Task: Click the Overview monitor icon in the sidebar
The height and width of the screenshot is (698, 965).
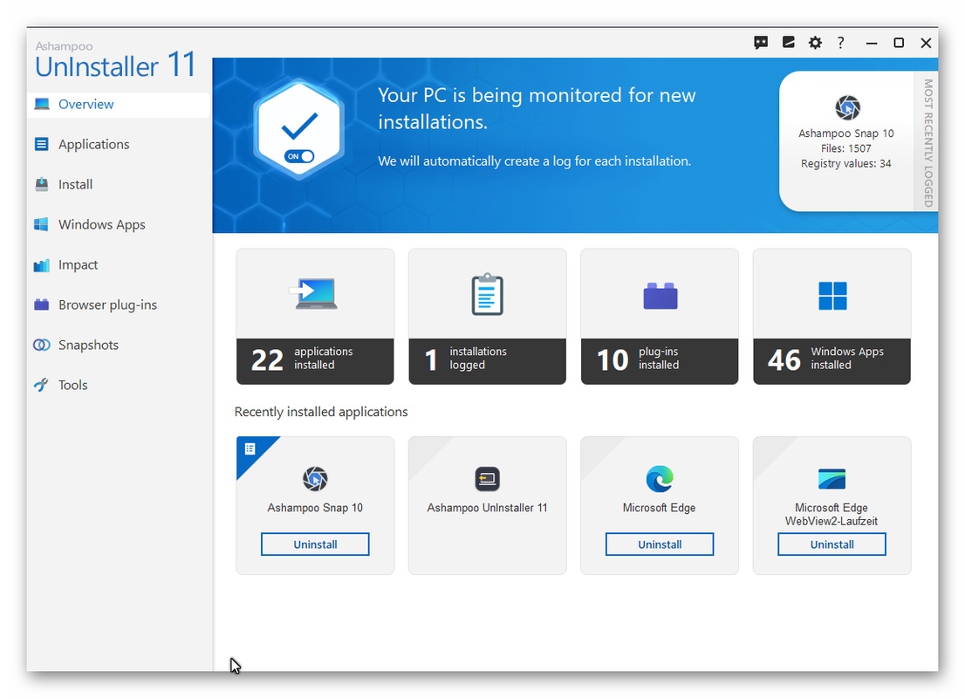Action: click(41, 104)
